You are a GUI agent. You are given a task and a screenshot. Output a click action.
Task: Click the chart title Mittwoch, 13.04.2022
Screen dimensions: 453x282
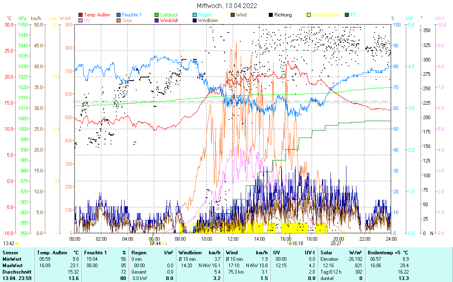227,6
